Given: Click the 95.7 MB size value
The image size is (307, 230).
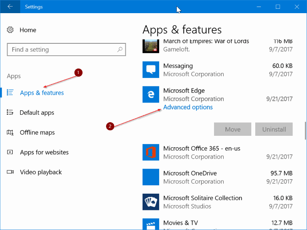Looking at the screenshot, I should 282,173.
